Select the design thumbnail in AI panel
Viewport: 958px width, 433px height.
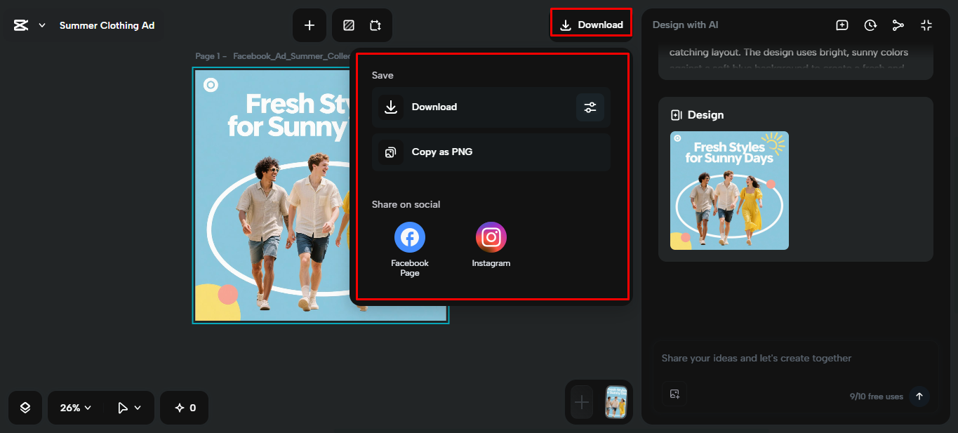click(x=729, y=190)
